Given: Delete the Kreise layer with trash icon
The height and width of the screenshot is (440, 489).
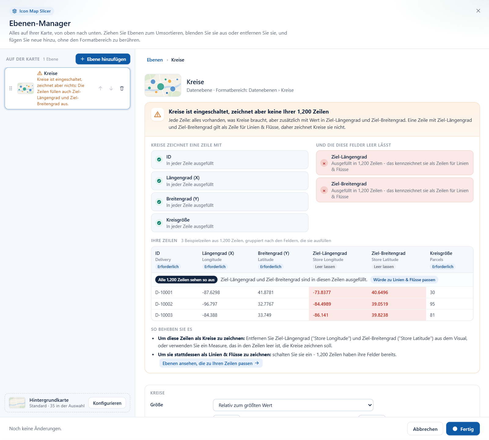Looking at the screenshot, I should [122, 88].
